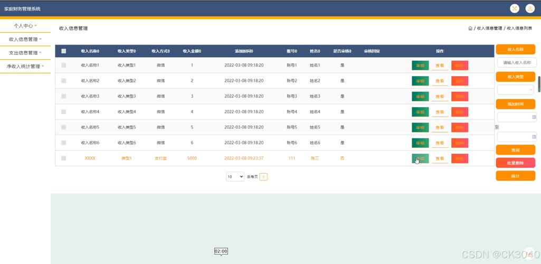Click 审核 for row 收入名称1
This screenshot has height=264, width=541.
pyautogui.click(x=420, y=65)
